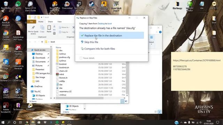Open Help icon in back Explorer window

pyautogui.click(x=160, y=32)
